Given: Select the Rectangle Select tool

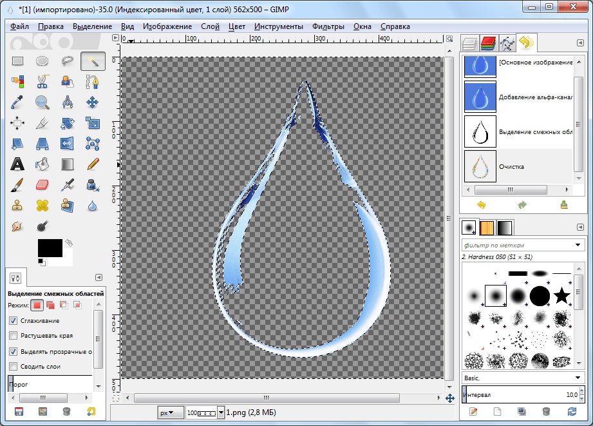Looking at the screenshot, I should 17,61.
